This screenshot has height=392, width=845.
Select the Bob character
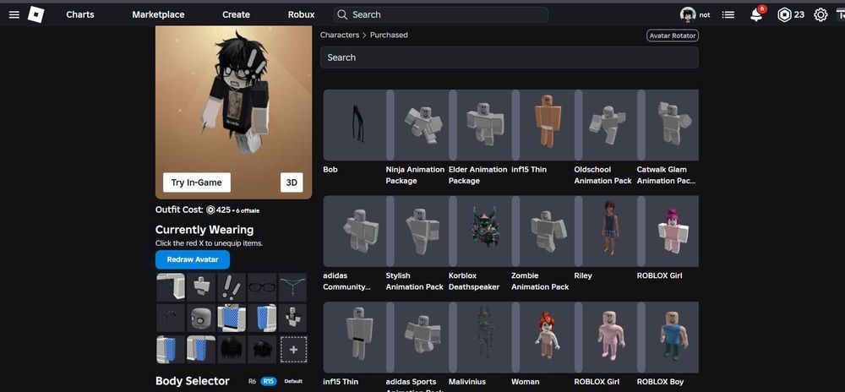point(354,125)
